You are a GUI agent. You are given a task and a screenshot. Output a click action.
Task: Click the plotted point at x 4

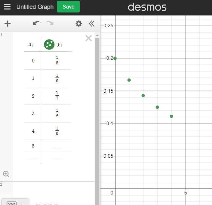pyautogui.click(x=171, y=116)
